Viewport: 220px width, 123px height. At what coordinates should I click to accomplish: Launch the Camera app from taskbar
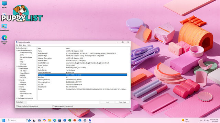pyautogui.click(x=40, y=120)
